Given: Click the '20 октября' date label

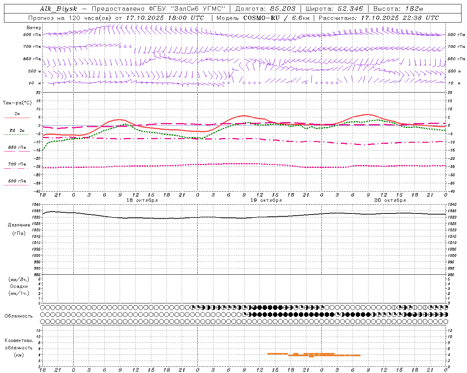Looking at the screenshot, I should [390, 200].
